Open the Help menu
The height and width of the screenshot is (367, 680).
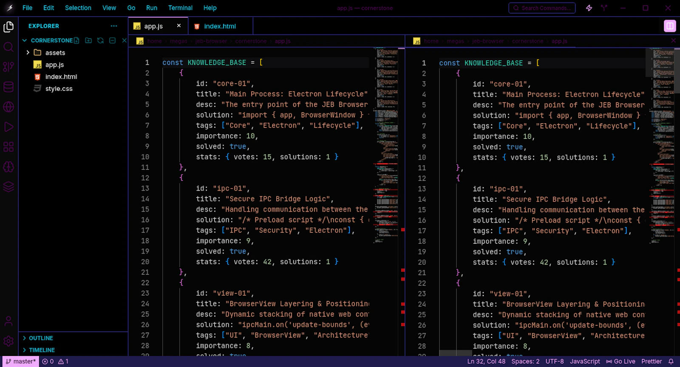[x=210, y=8]
